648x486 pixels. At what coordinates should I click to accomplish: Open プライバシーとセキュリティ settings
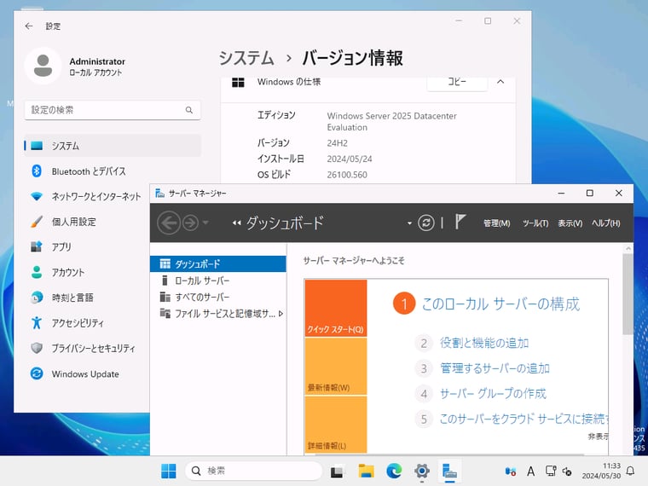pyautogui.click(x=86, y=348)
